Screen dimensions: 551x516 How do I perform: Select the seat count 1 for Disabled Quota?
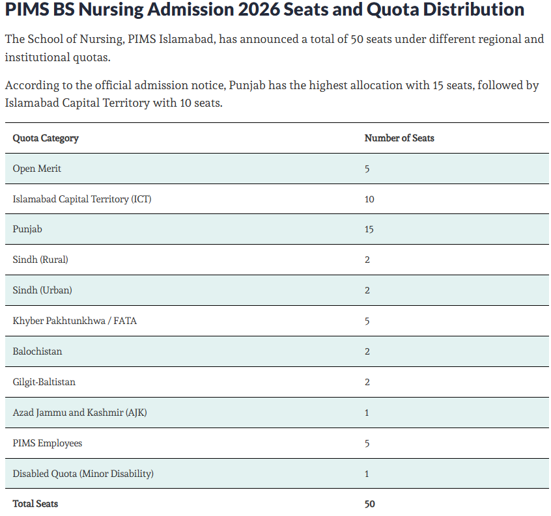[367, 474]
